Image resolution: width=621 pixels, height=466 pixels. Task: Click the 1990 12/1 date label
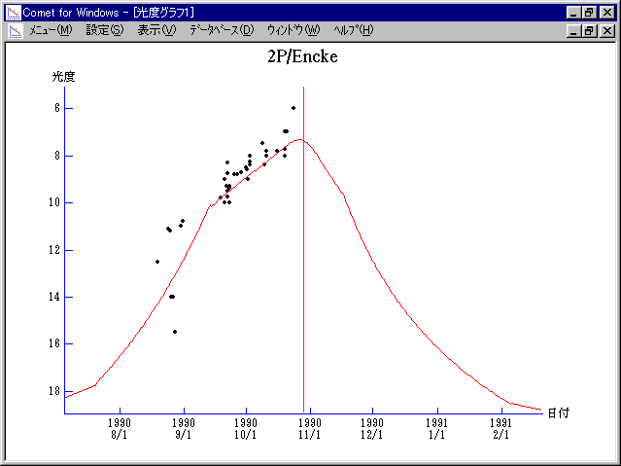pyautogui.click(x=372, y=429)
